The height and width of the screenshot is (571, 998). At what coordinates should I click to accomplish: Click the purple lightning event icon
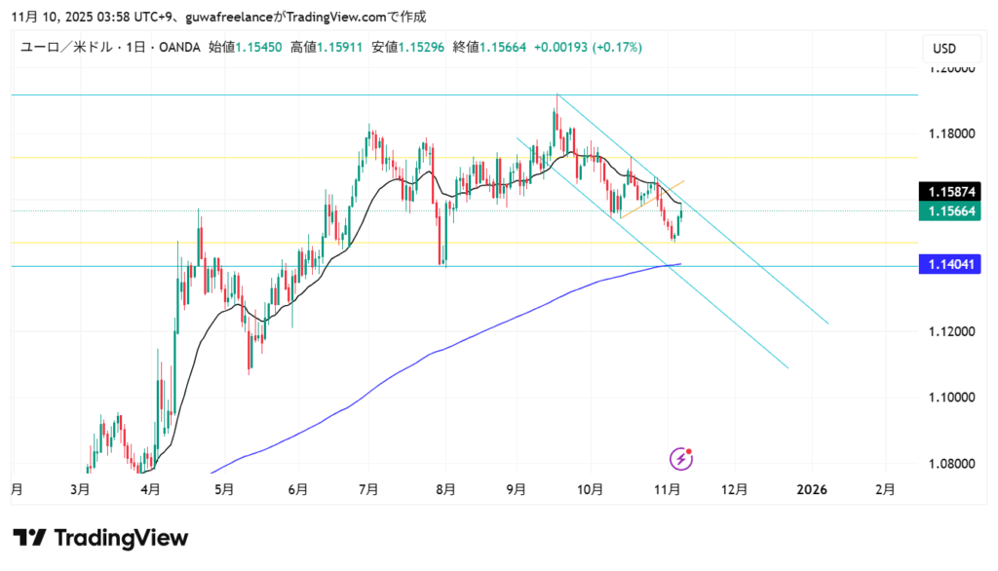pos(682,458)
